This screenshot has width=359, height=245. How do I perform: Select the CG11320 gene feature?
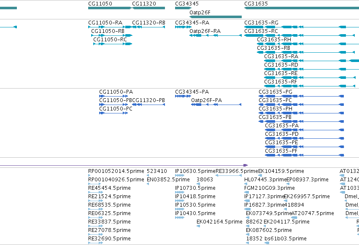148,8
